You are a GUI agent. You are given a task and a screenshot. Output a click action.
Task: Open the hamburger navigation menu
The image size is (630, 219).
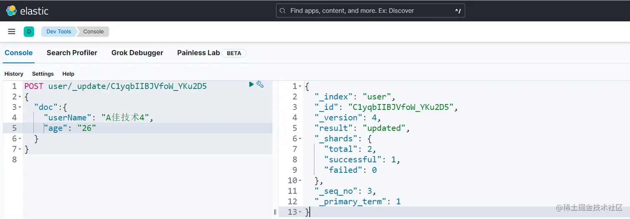[x=12, y=32]
